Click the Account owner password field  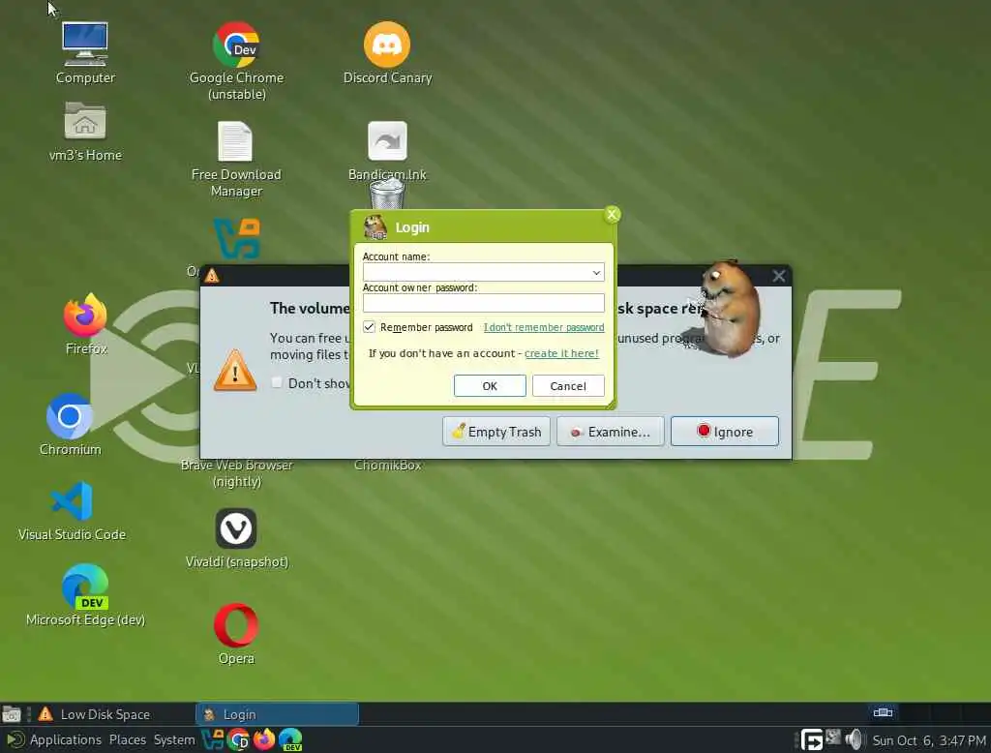tap(484, 303)
